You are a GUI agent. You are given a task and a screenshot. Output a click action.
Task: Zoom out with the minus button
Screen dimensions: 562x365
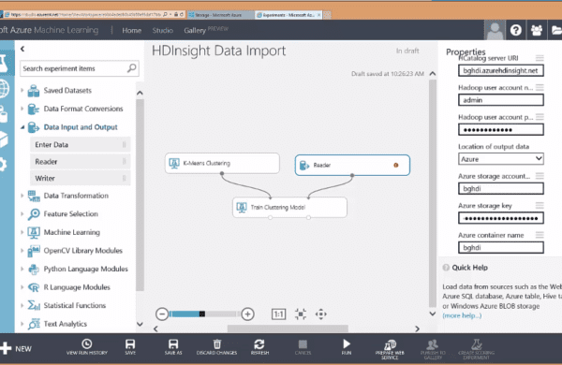162,314
